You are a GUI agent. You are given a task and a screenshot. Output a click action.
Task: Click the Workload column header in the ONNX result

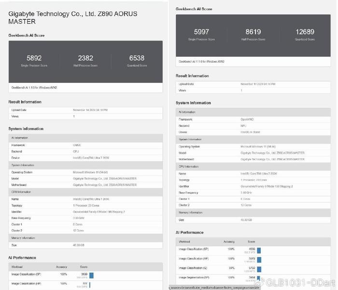[x=17, y=267]
